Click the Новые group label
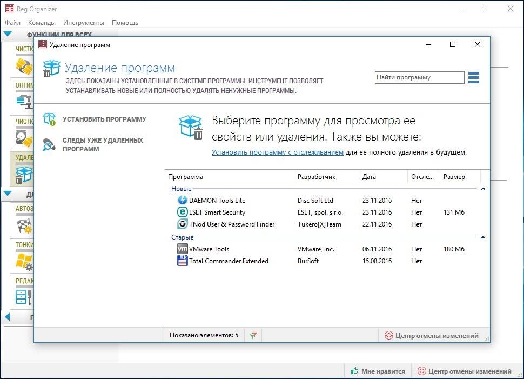This screenshot has width=524, height=379. [x=181, y=189]
